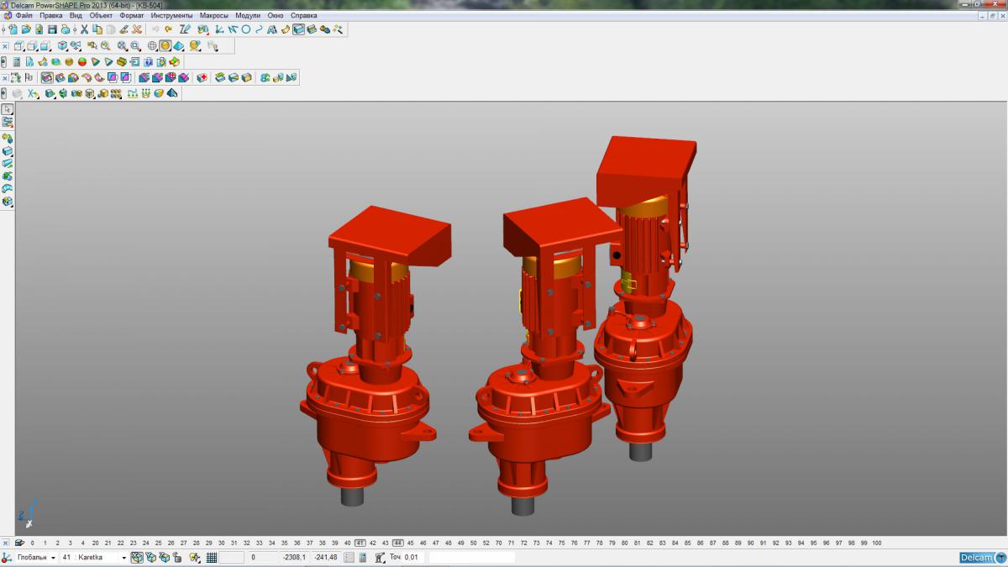
Task: Open the Файл menu
Action: 24,15
